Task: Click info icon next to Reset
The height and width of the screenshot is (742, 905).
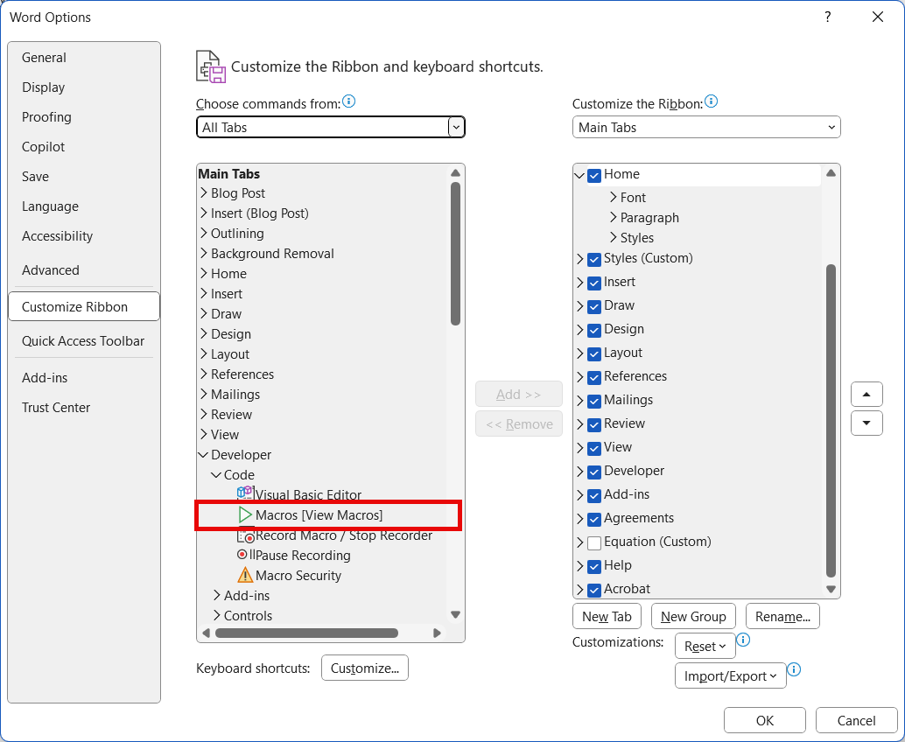Action: tap(743, 640)
